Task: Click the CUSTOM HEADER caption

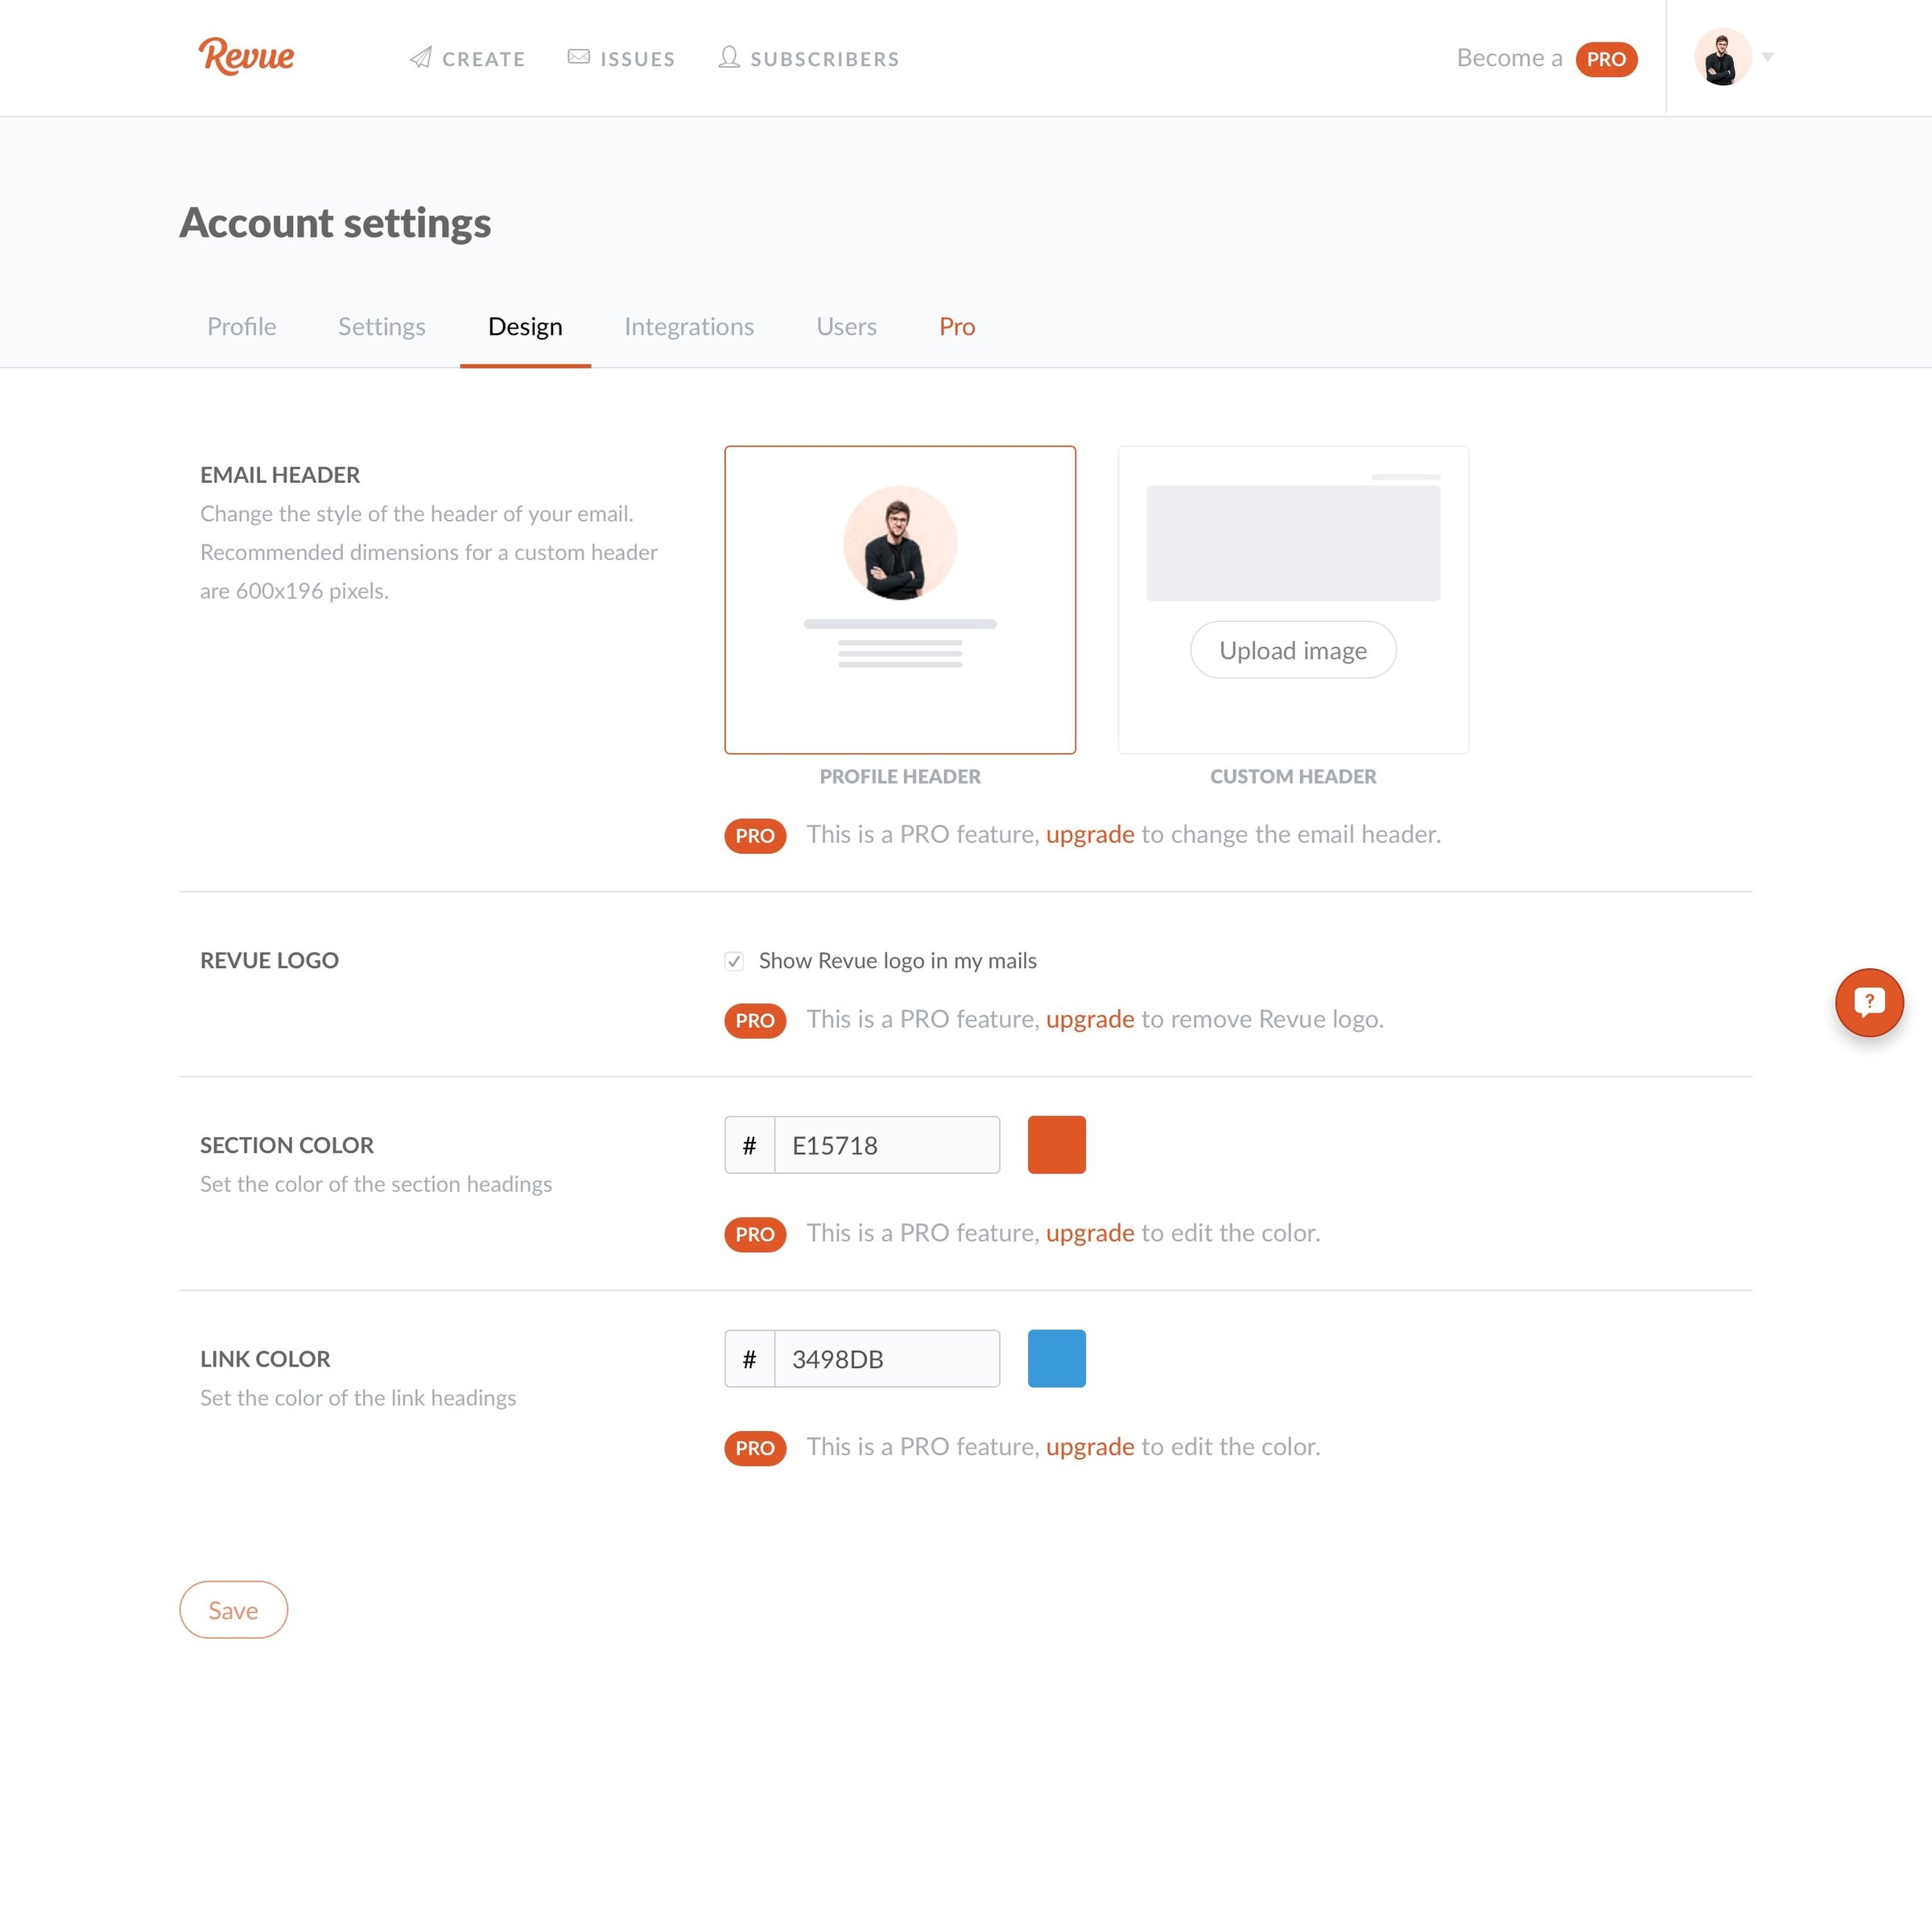Action: [x=1293, y=776]
